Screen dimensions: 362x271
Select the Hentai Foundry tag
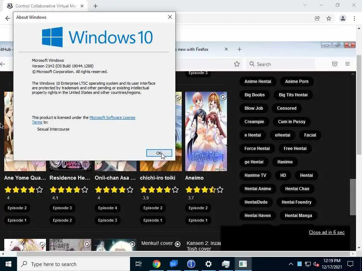click(x=297, y=202)
